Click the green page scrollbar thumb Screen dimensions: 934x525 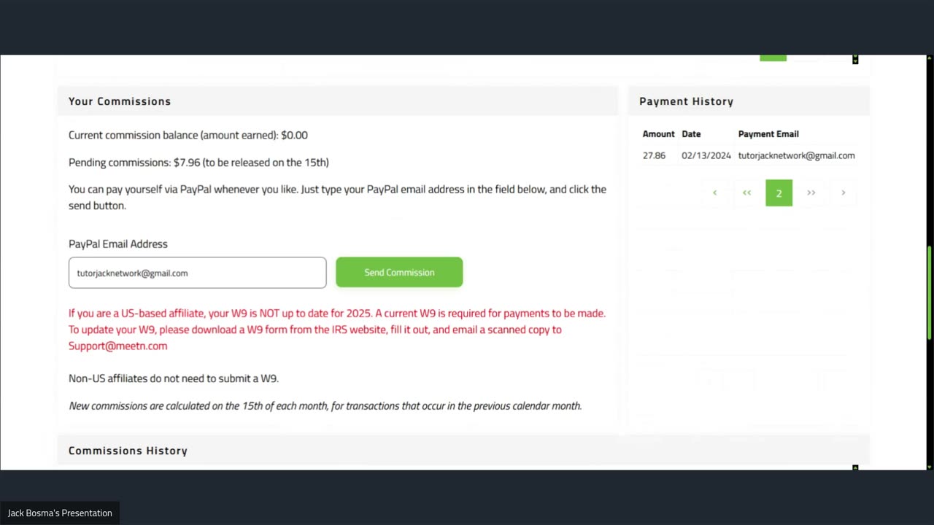point(929,292)
